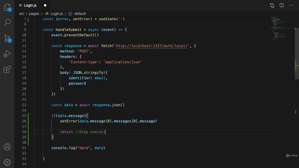This screenshot has width=299, height=168.
Task: Click the identifier key on line 18
Action: coord(80,78)
